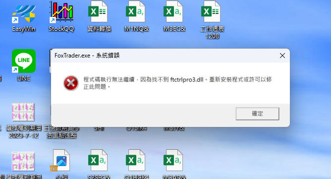Image resolution: width=331 pixels, height=179 pixels.
Task: Select the M3AD& CSV file icon
Action: (x=173, y=160)
